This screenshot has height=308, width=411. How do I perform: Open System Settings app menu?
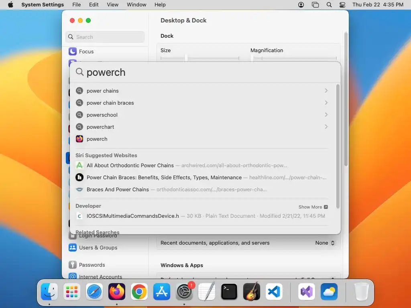(x=43, y=5)
